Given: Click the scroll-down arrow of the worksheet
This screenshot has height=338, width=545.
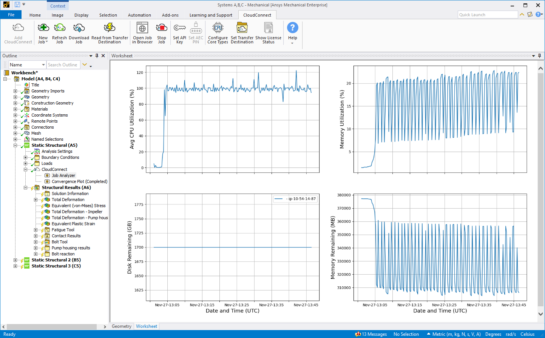Looking at the screenshot, I should click(540, 314).
